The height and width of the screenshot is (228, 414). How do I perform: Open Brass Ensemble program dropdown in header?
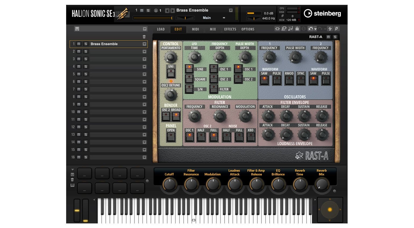[231, 10]
